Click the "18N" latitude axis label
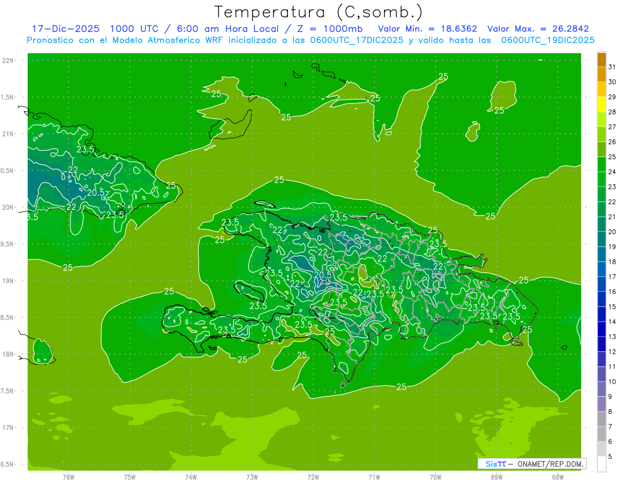This screenshot has height=484, width=626. (x=8, y=354)
